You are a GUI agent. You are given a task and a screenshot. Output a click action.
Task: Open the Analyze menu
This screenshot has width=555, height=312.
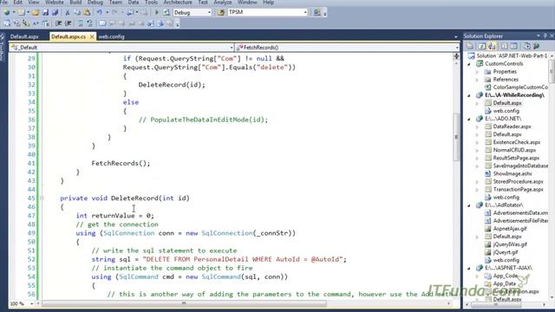223,3
